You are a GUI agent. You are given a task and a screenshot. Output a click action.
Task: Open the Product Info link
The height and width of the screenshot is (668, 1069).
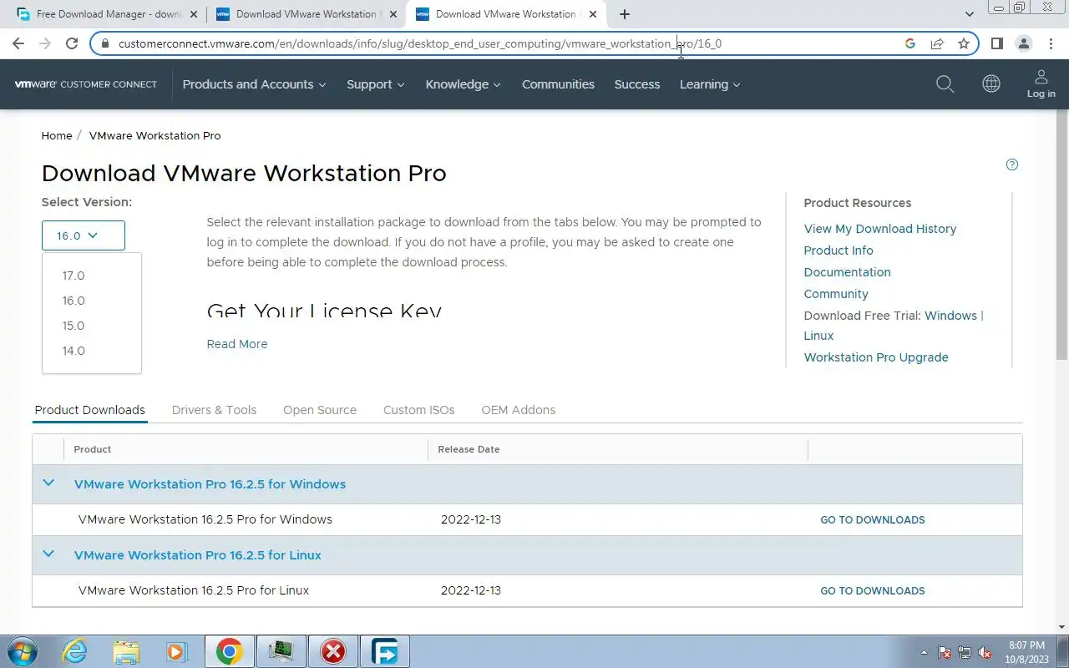pos(838,250)
